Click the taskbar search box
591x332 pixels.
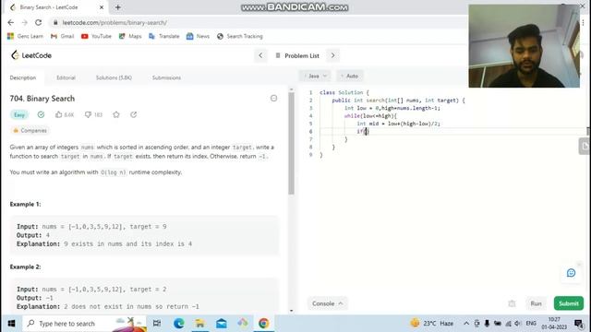[x=84, y=324]
